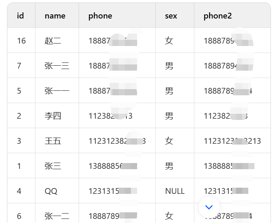Click the name cell 李四
The image size is (280, 223).
tap(53, 116)
